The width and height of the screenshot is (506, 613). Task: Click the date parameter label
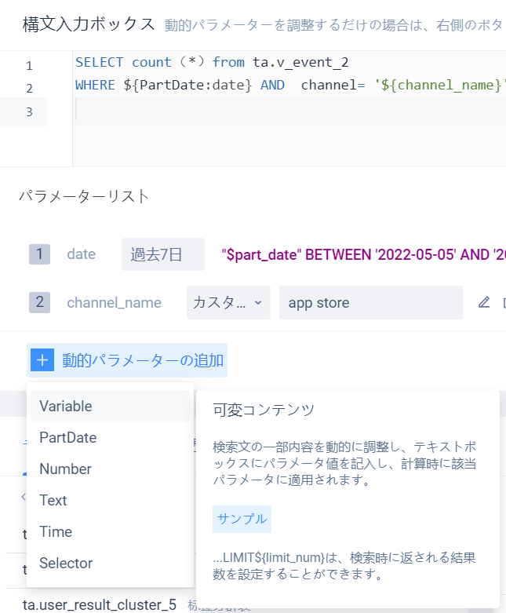82,254
